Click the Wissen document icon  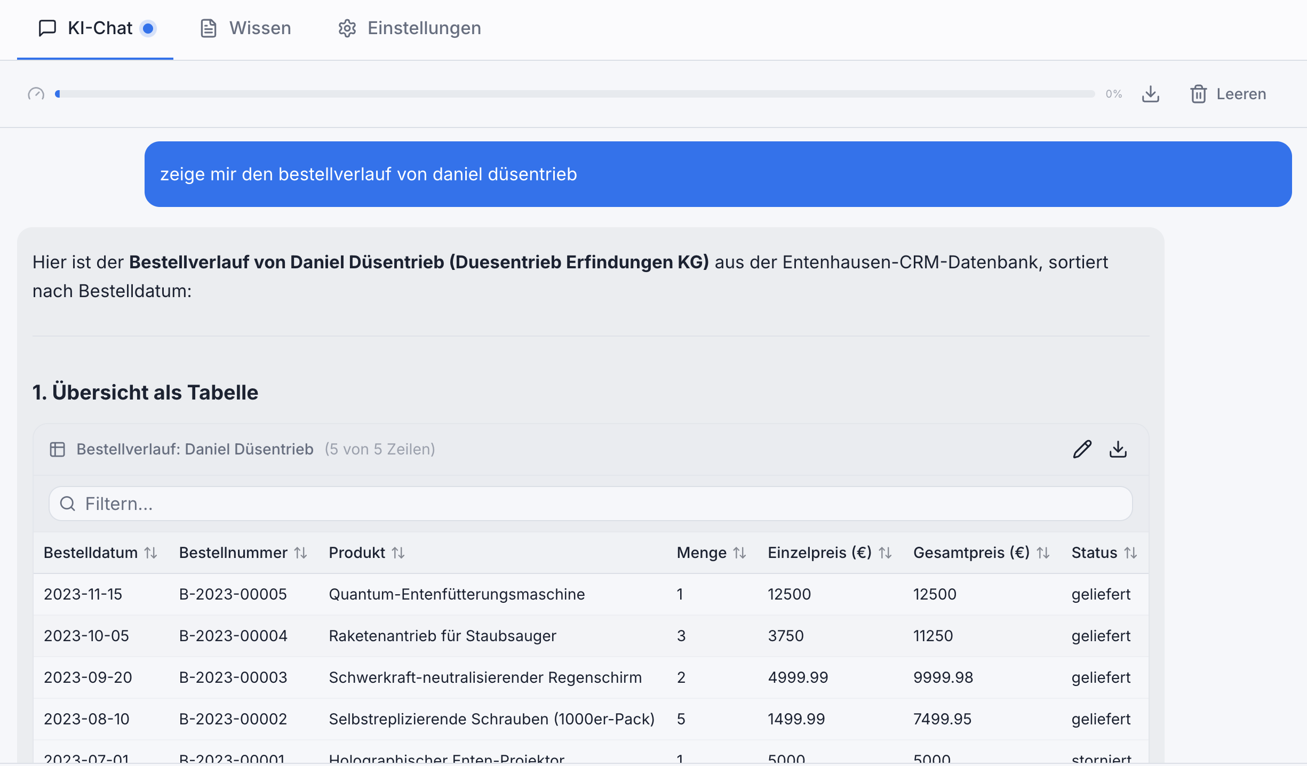209,28
